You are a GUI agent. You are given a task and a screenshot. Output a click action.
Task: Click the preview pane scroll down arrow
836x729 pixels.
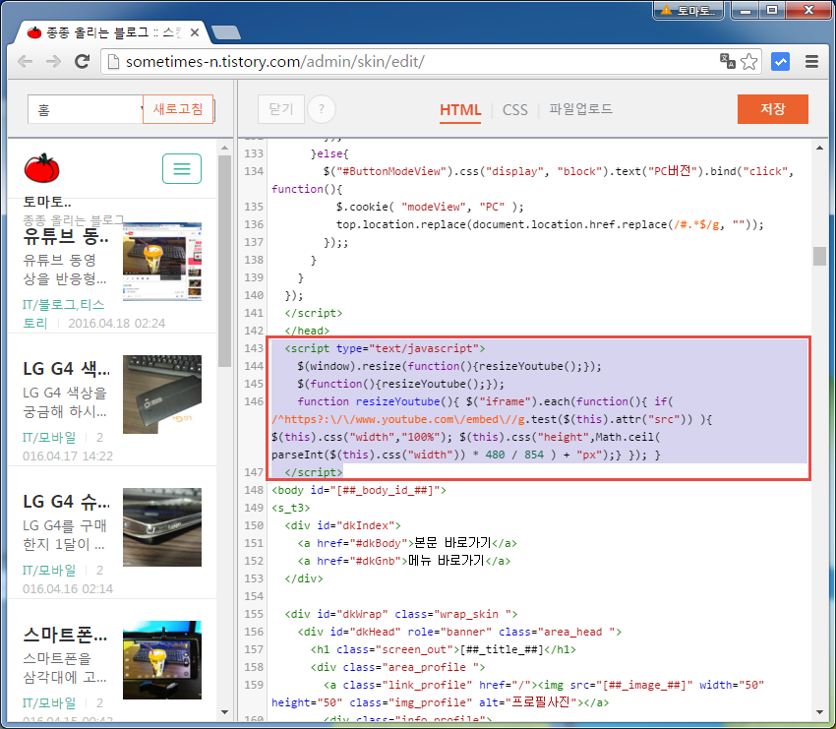click(224, 712)
